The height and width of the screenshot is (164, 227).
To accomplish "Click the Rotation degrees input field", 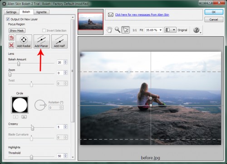I will (54, 107).
